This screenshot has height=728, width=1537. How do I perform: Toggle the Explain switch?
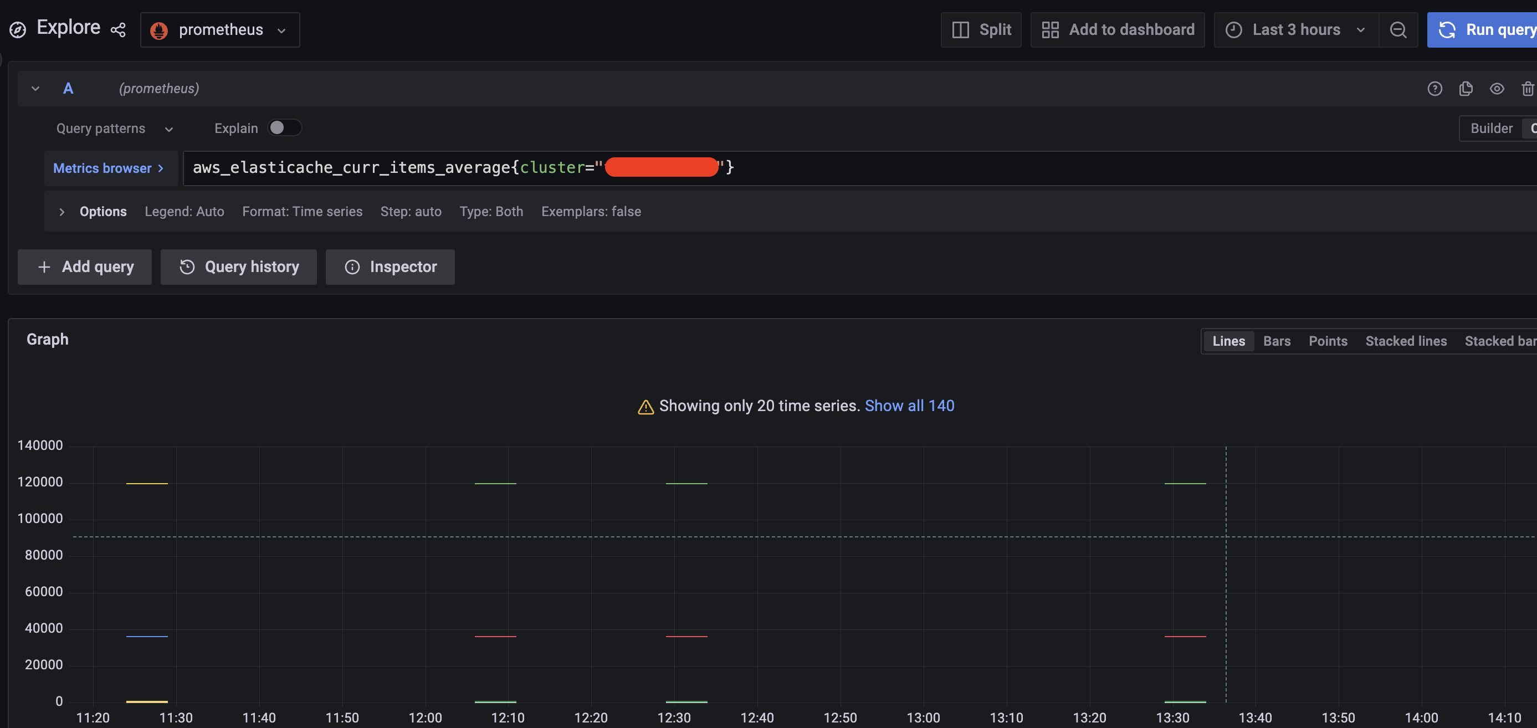tap(284, 127)
